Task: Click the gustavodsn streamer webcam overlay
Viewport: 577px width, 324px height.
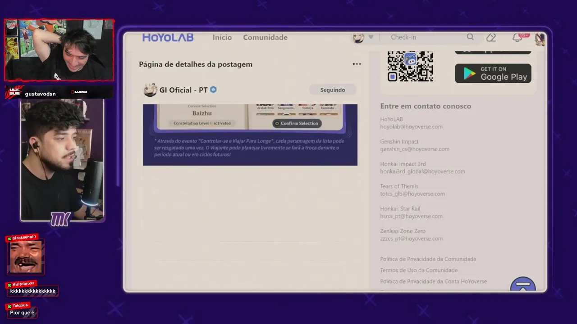Action: click(x=62, y=160)
